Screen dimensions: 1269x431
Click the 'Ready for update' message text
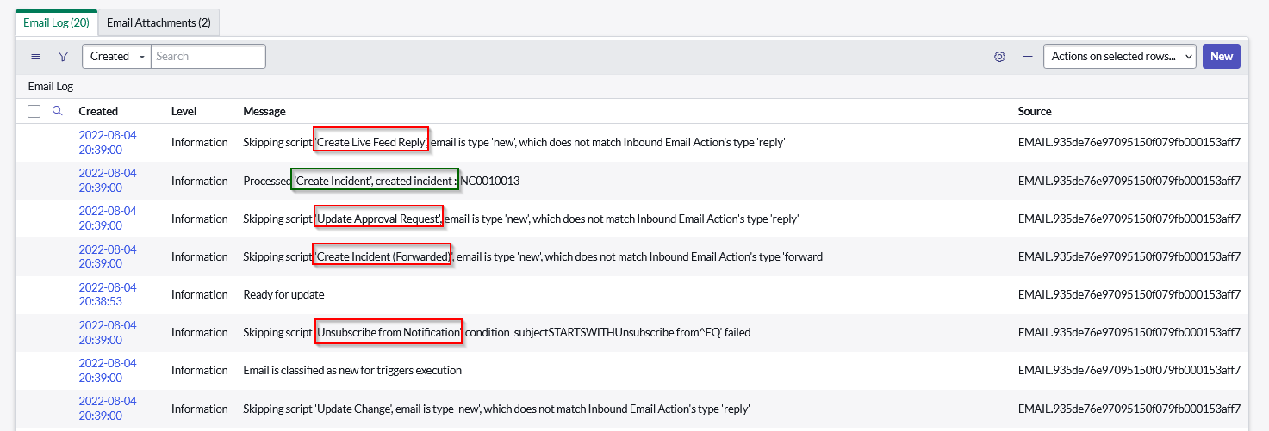(x=283, y=294)
